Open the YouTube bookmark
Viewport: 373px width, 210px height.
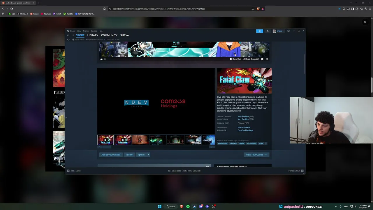tap(46, 14)
